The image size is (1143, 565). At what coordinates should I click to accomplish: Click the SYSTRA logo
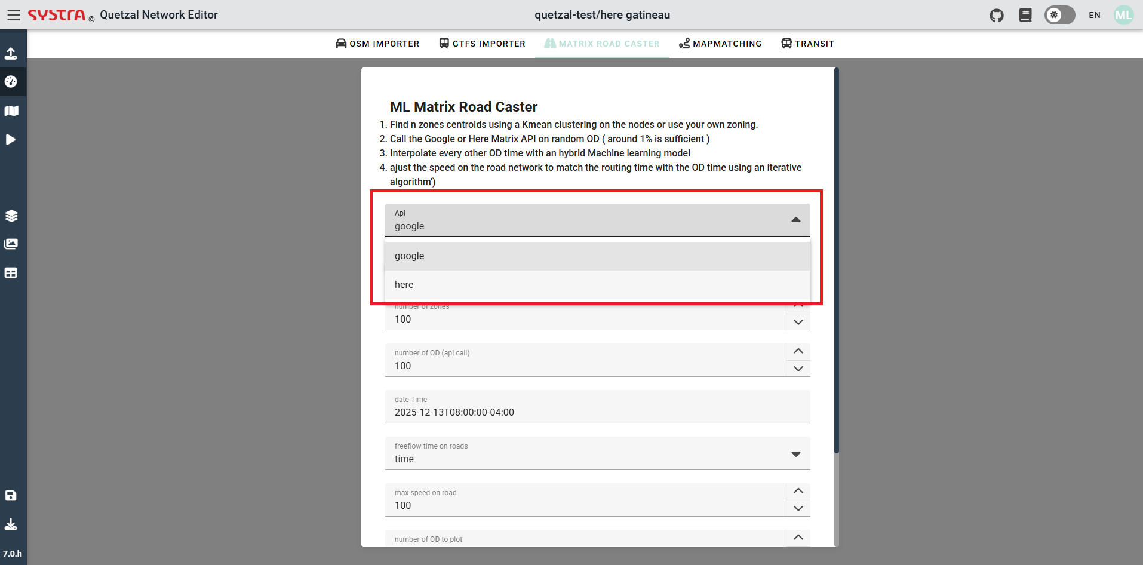click(x=57, y=15)
